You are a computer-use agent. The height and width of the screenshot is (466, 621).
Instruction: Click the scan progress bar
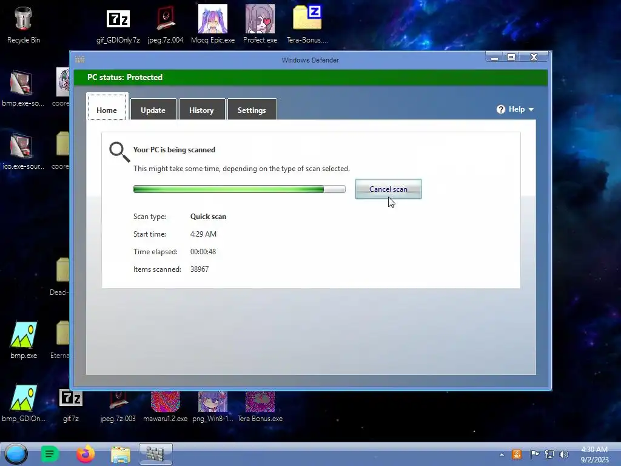click(x=239, y=189)
